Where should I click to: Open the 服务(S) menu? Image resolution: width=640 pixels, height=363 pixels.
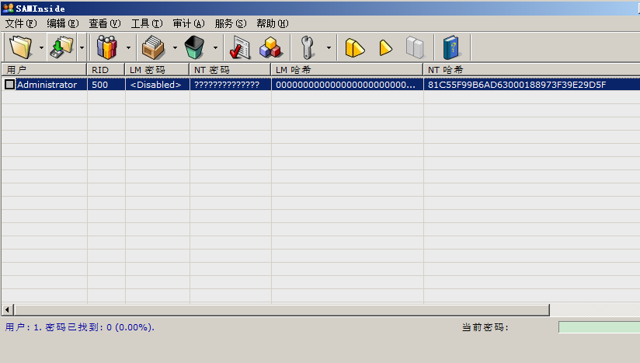click(231, 23)
